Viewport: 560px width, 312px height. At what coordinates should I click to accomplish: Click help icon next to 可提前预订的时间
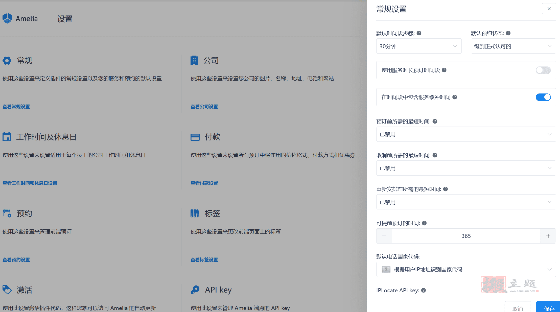point(424,223)
